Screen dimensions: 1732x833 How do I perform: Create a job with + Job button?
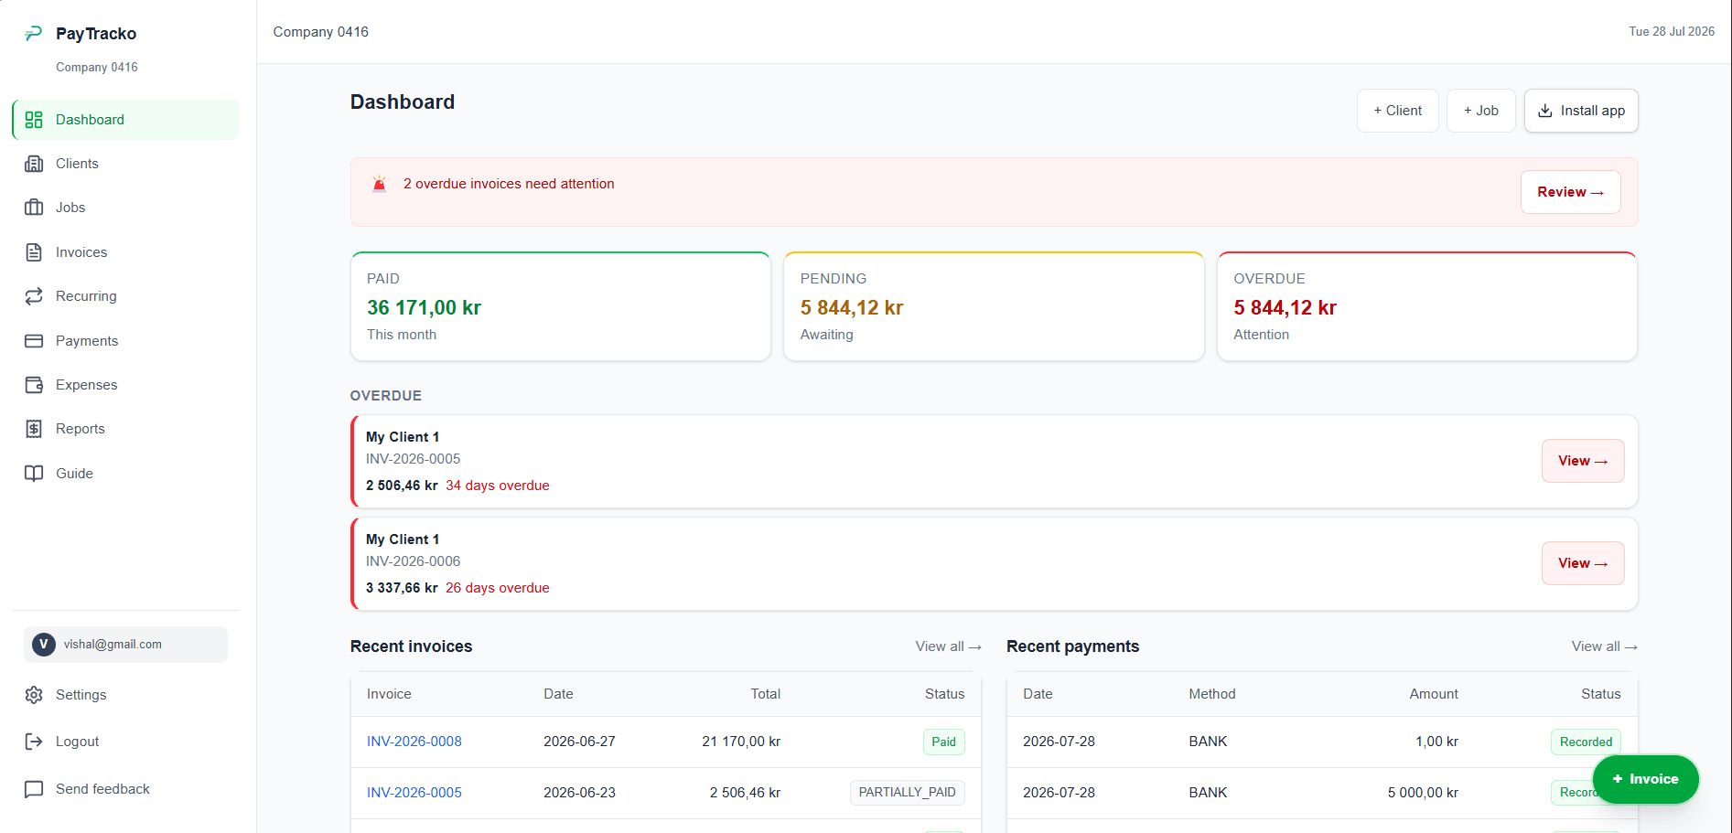coord(1480,111)
